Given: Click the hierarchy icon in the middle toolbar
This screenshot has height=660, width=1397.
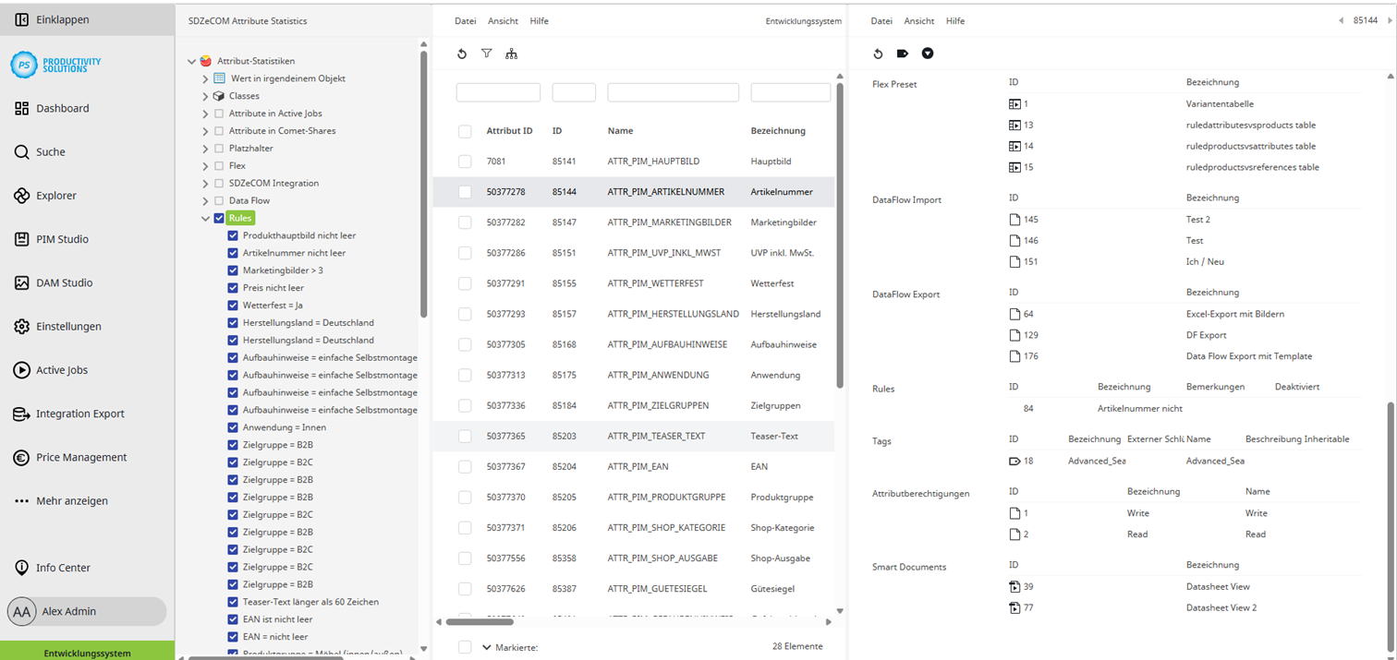Looking at the screenshot, I should [x=512, y=54].
